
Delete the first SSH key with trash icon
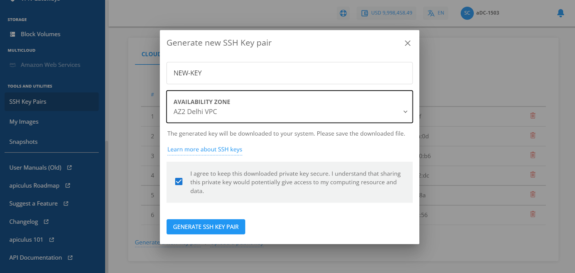pyautogui.click(x=532, y=116)
